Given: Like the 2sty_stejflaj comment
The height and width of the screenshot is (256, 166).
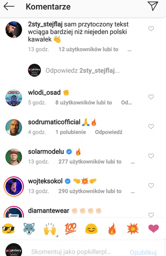Looking at the screenshot, I should [151, 28].
